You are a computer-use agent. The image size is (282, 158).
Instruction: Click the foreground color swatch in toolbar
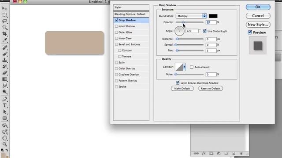pos(4,155)
